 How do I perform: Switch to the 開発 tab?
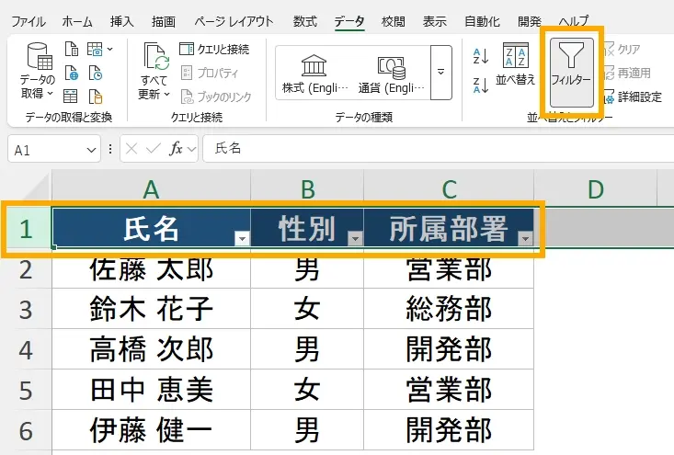click(530, 21)
